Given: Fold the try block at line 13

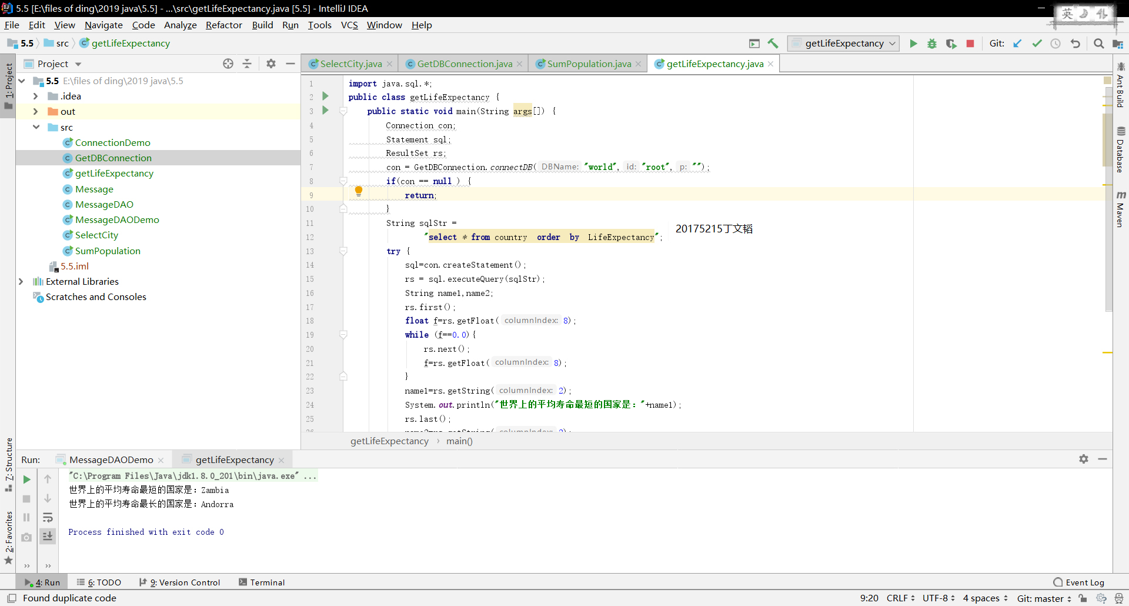Looking at the screenshot, I should click(343, 251).
